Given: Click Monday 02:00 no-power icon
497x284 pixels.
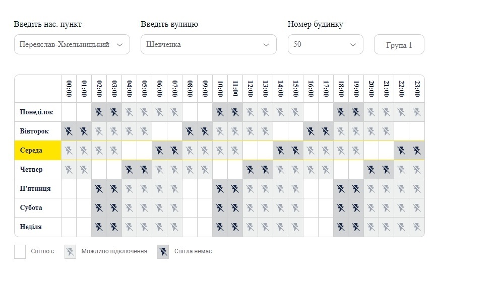Looking at the screenshot, I should [x=99, y=112].
